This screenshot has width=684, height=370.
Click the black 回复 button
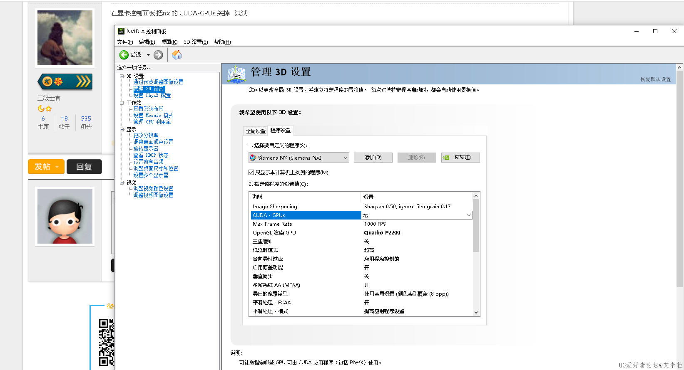click(84, 167)
